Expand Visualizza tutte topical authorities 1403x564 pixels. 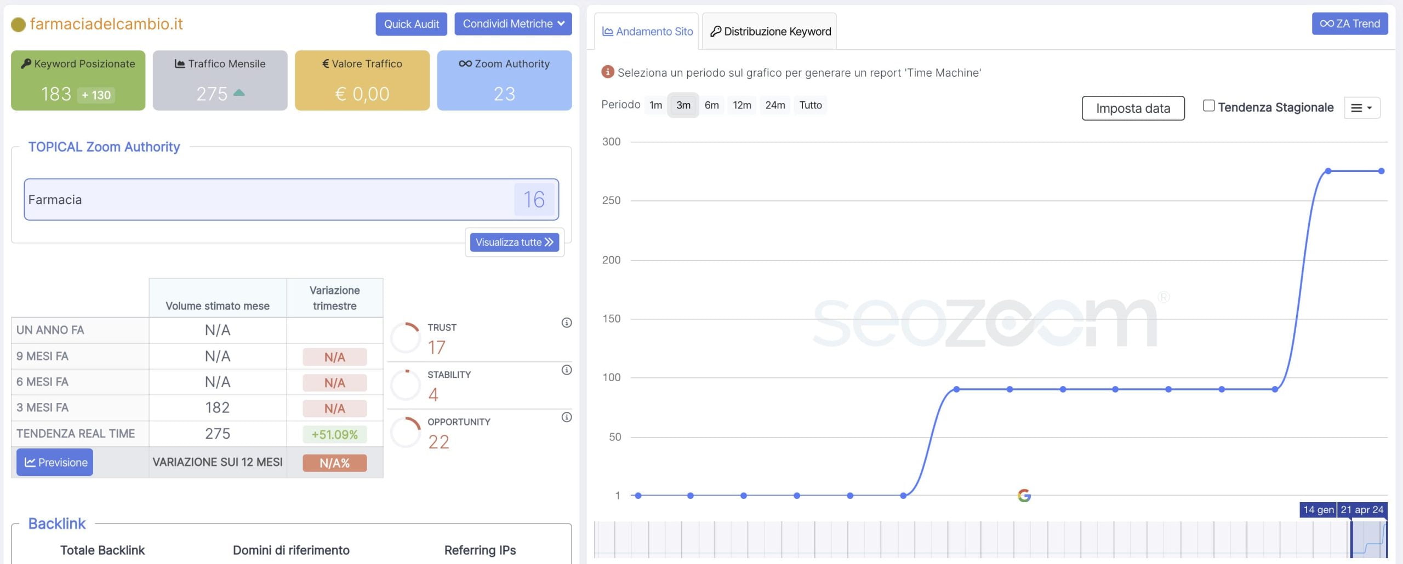click(x=514, y=242)
